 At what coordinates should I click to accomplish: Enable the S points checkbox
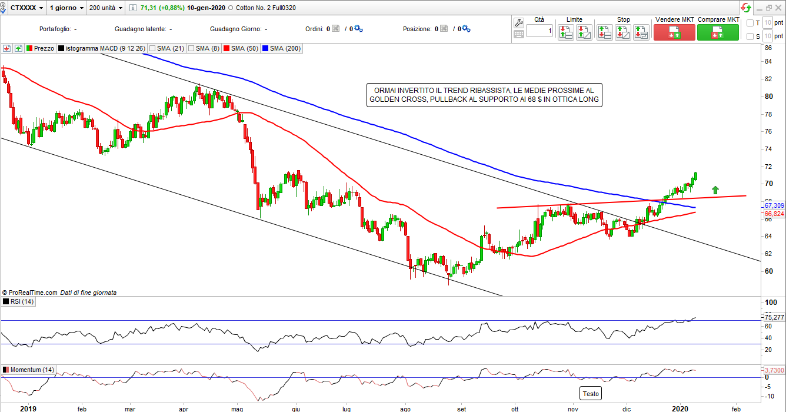click(x=750, y=36)
